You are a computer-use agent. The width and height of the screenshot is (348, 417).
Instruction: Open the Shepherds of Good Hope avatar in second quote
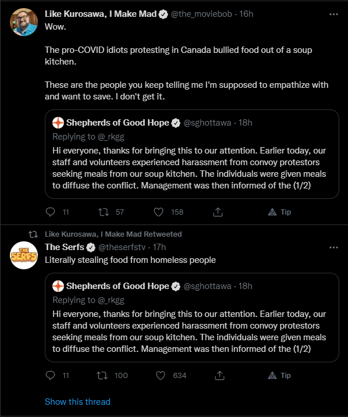58,286
